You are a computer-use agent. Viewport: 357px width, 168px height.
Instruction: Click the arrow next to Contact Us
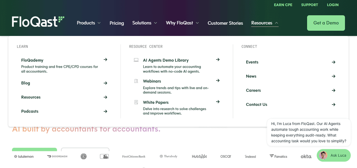[x=334, y=104]
